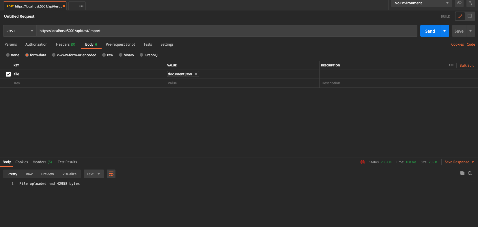The height and width of the screenshot is (227, 478).
Task: Click the 255 B response size
Action: [433, 162]
